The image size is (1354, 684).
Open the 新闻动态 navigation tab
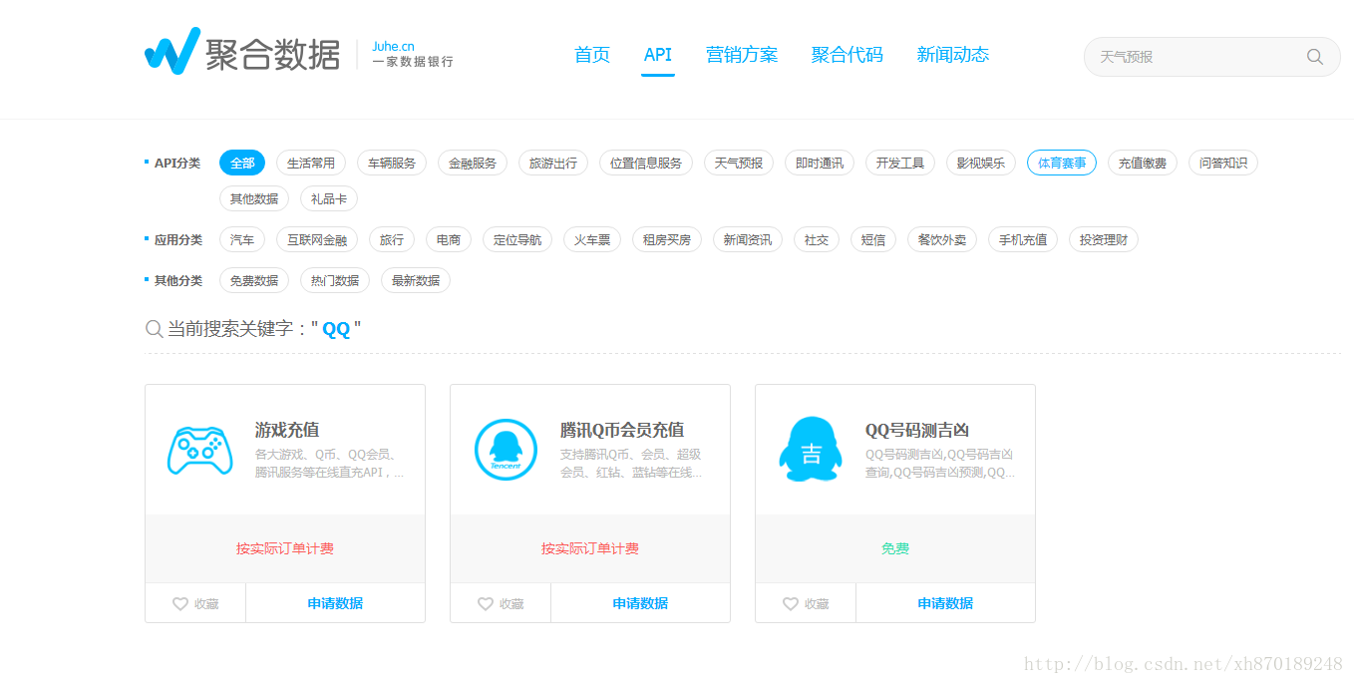pyautogui.click(x=953, y=55)
